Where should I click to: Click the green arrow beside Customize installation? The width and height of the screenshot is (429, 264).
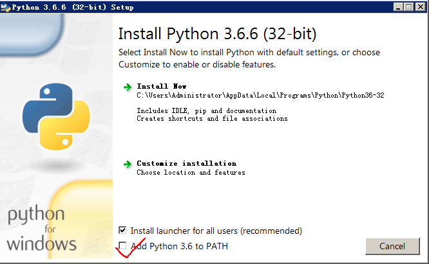[x=128, y=164]
